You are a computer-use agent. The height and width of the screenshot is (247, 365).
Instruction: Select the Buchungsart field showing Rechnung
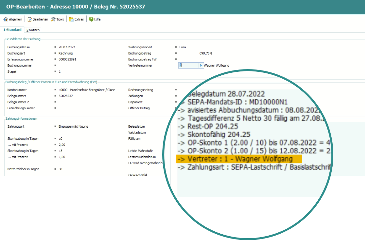66,53
